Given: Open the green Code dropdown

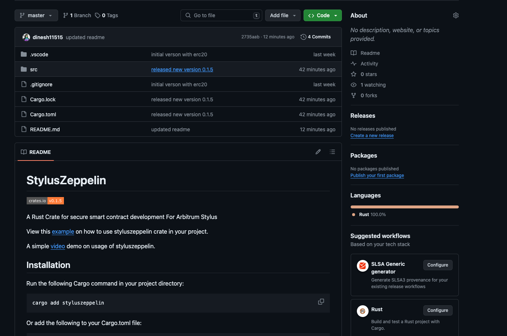Looking at the screenshot, I should 323,15.
